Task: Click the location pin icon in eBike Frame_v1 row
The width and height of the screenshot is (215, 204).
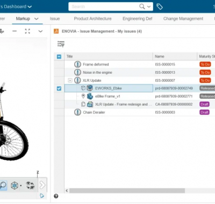Action: coord(83,96)
